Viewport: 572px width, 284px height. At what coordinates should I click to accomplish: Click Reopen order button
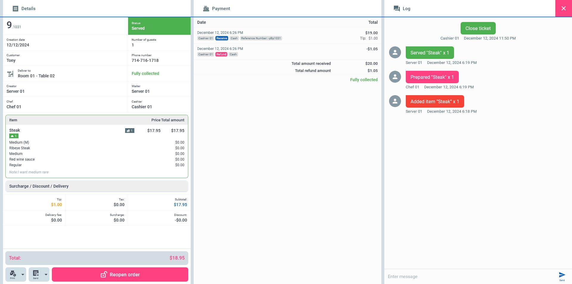pos(120,274)
